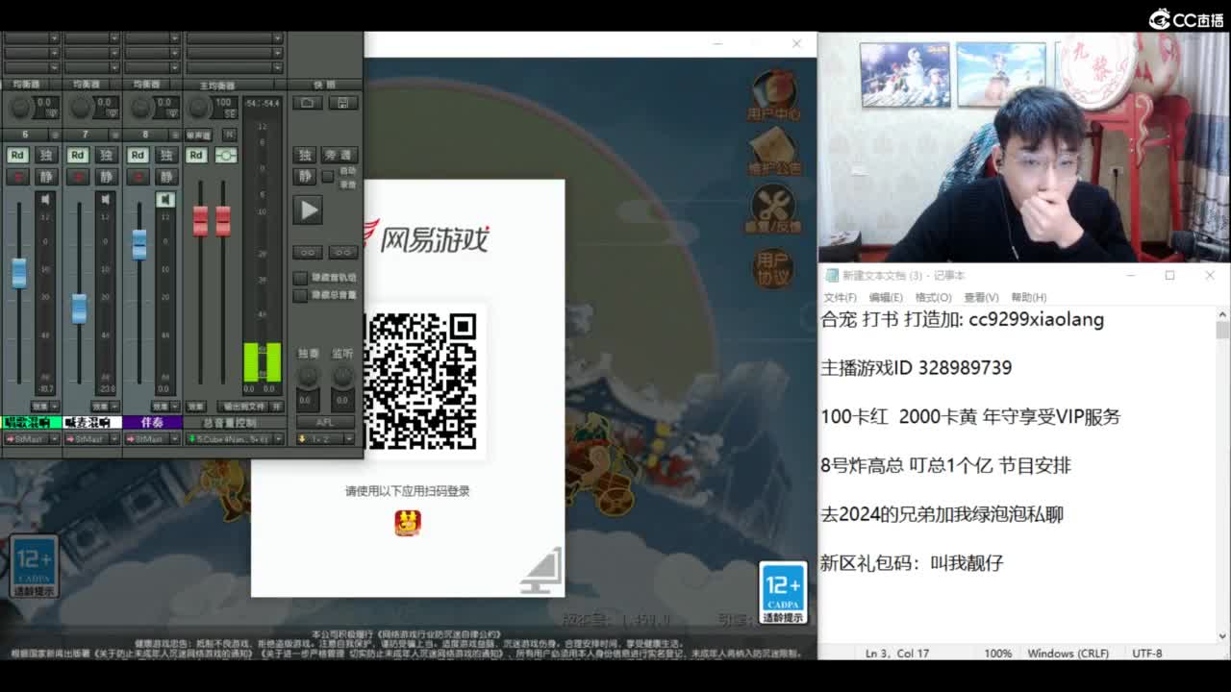Open StMast output dropdown under 伴奏 channel
The image size is (1231, 692).
coord(175,439)
